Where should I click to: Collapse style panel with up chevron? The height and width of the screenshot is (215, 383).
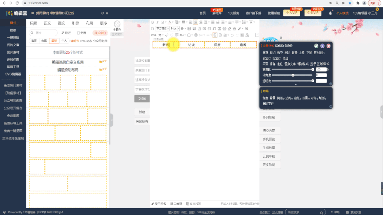[296, 85]
